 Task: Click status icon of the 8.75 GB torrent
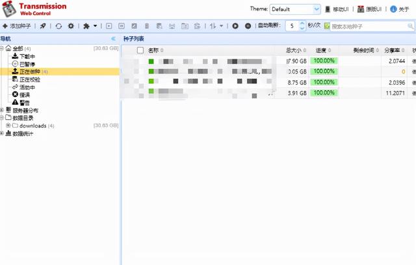coord(151,81)
